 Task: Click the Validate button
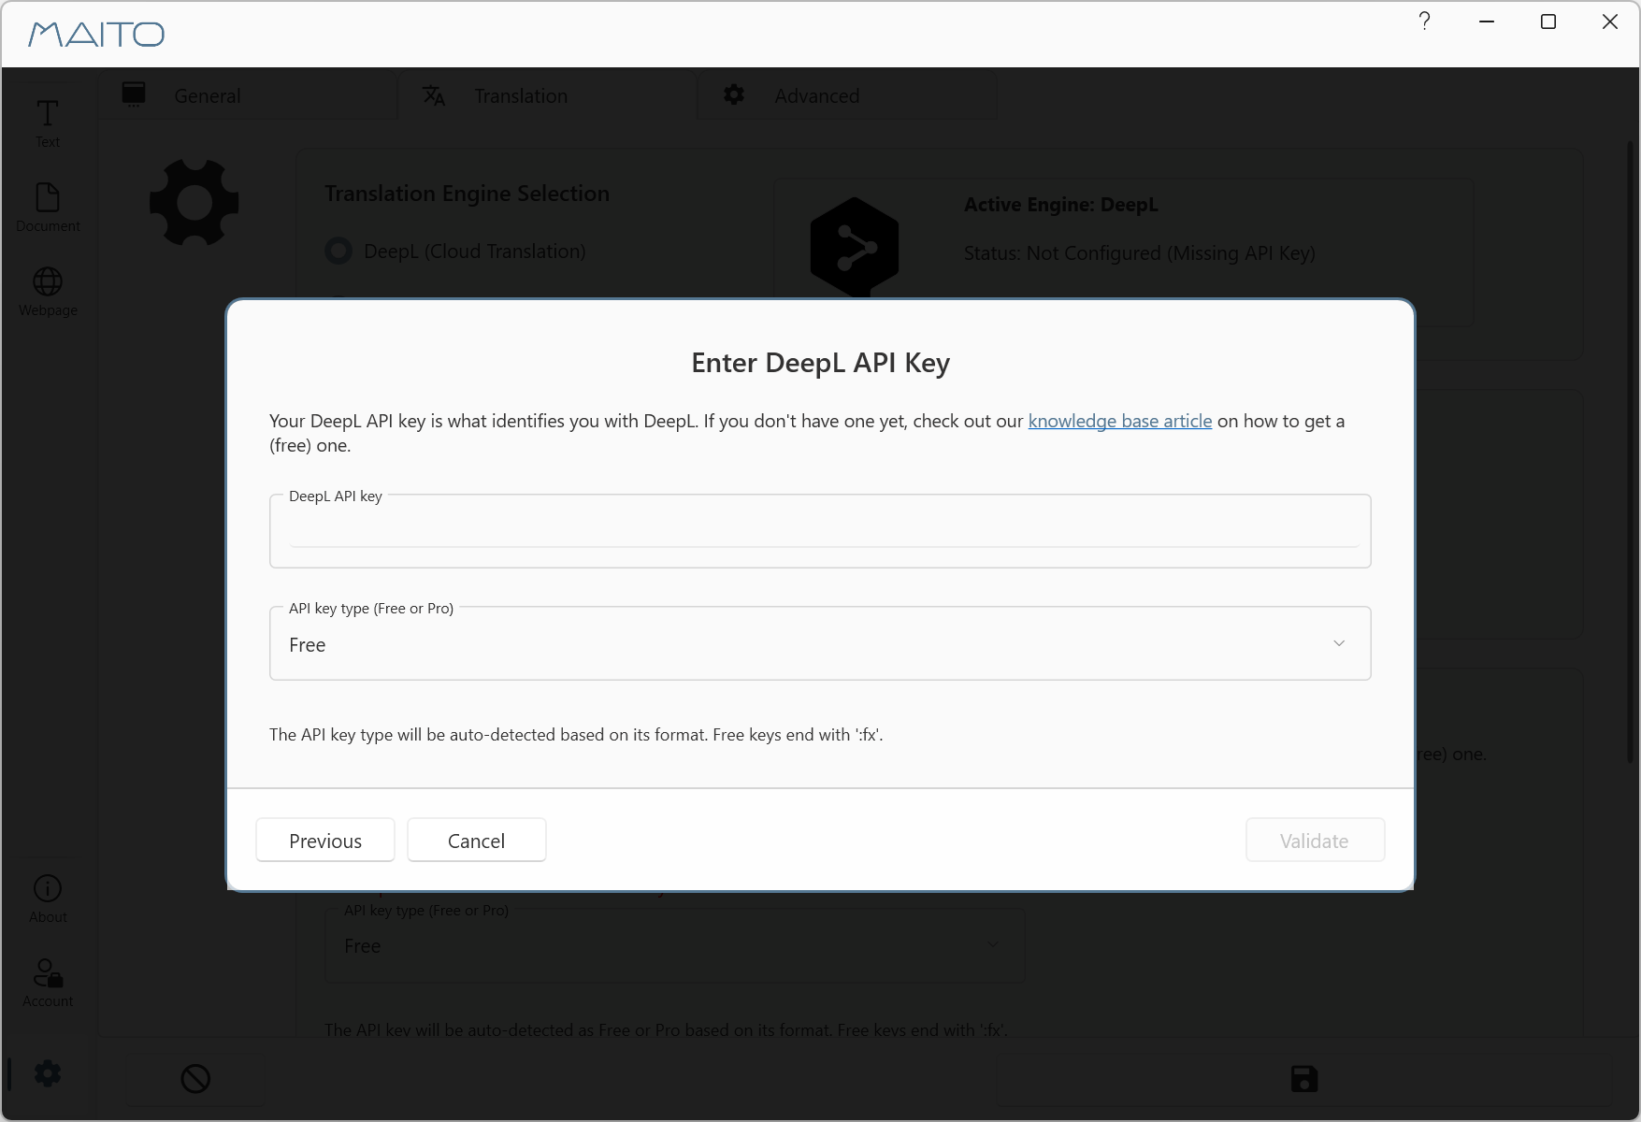(x=1315, y=841)
